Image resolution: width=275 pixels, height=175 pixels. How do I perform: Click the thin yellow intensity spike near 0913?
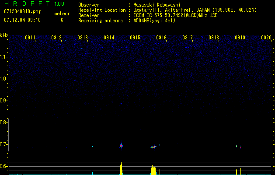tap(92, 171)
